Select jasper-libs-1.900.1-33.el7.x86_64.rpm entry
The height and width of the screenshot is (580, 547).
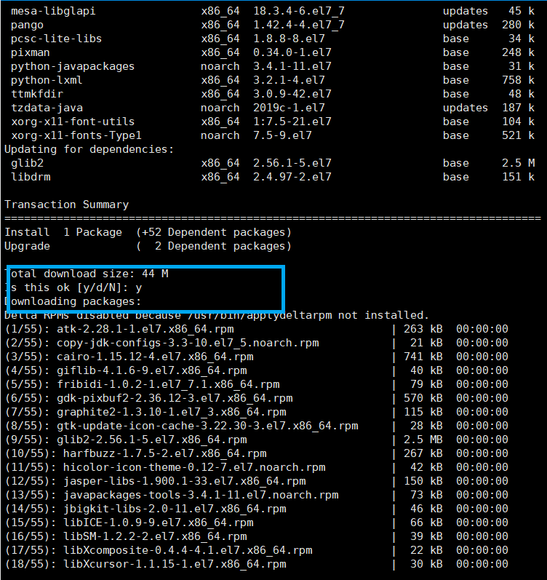pos(185,481)
